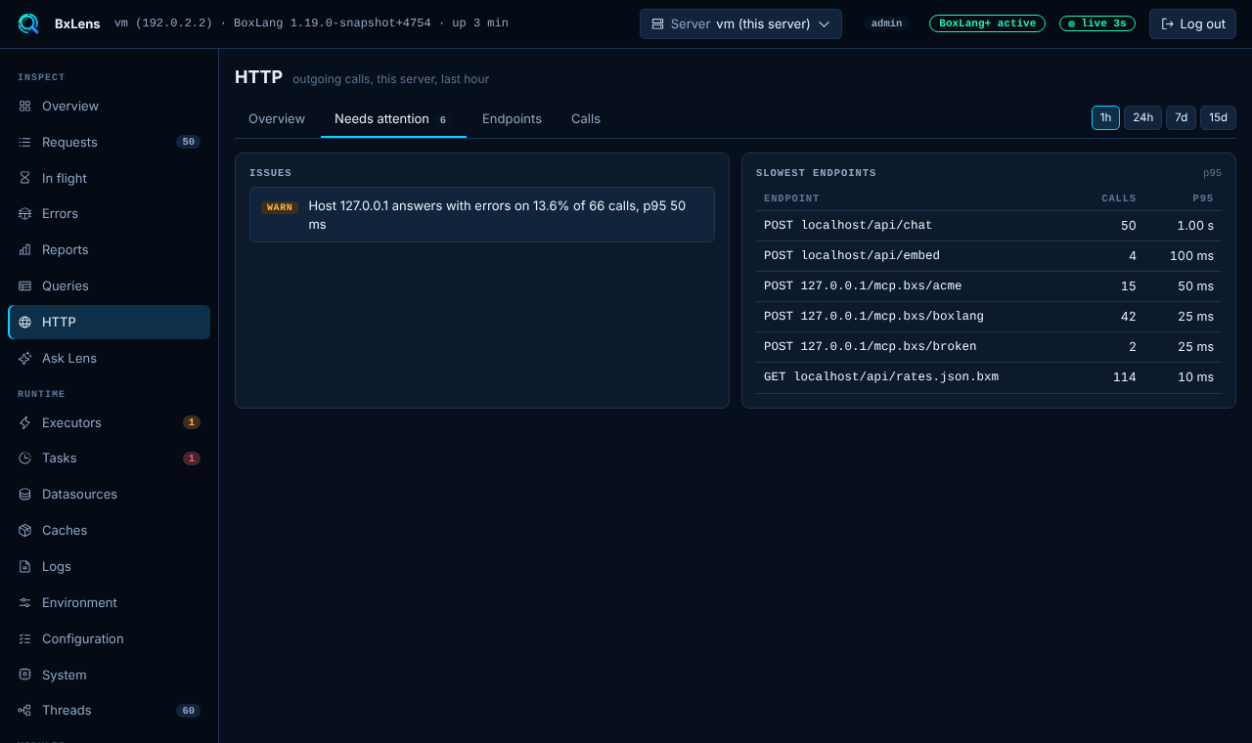
Task: Click the Caches box icon
Action: click(25, 530)
